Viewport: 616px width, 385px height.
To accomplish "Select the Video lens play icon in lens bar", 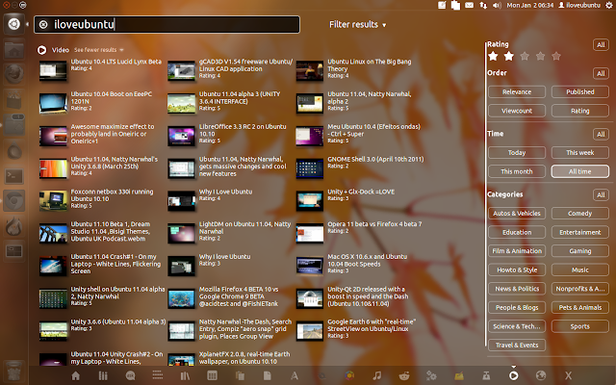I will pos(513,376).
